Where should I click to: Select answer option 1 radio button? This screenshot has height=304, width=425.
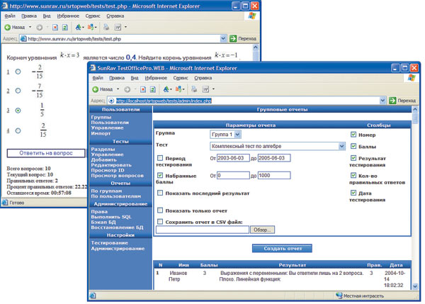(18, 72)
